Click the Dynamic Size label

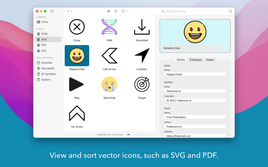click(172, 48)
